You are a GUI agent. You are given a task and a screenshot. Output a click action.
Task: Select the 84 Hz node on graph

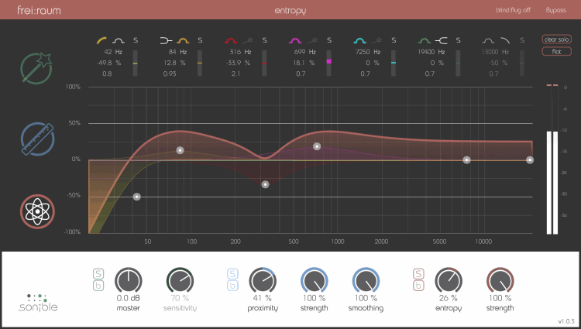[180, 150]
